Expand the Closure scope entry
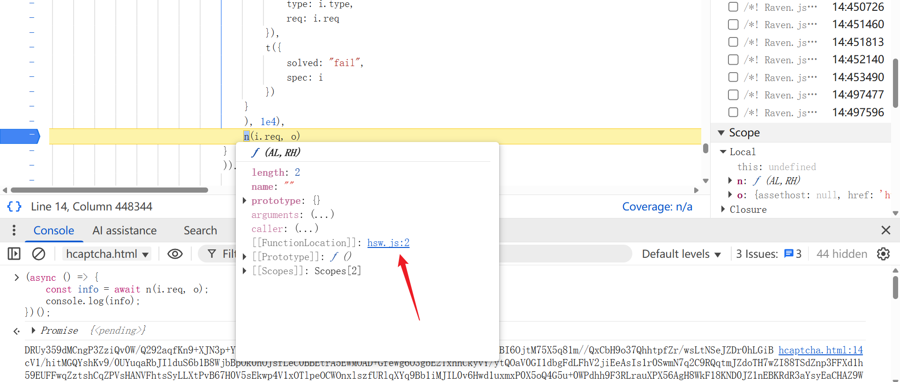 (x=723, y=209)
